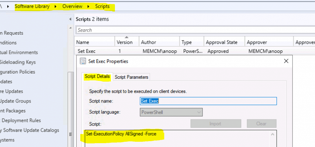Close the Set Exec Properties dialog
Screen dimensions: 315x147
coord(286,61)
